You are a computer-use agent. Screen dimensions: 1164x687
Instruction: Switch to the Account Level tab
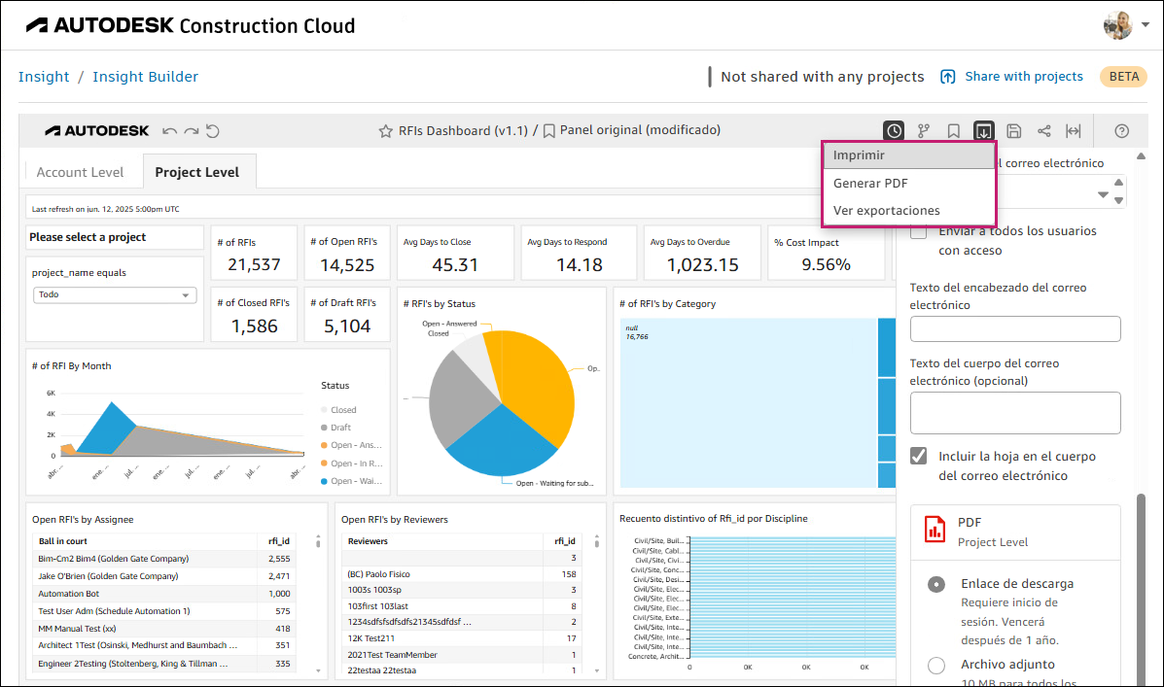click(80, 172)
